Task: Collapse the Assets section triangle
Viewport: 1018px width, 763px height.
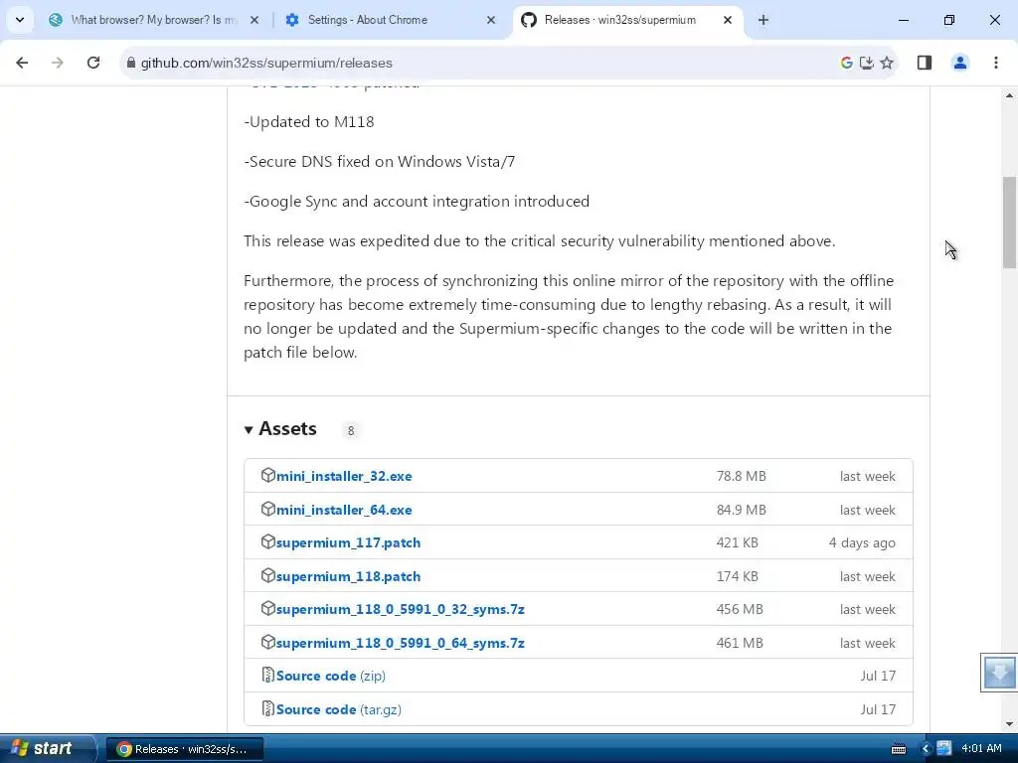Action: click(248, 429)
